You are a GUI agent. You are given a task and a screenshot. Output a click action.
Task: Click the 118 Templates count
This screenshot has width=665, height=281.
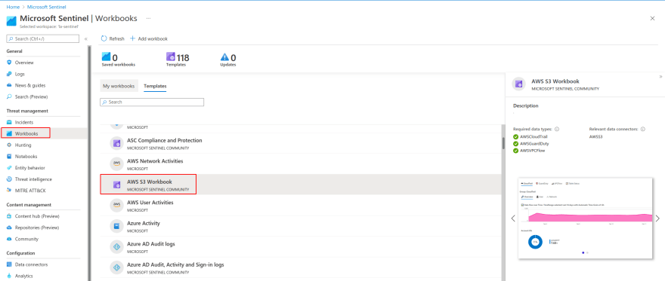pyautogui.click(x=183, y=57)
